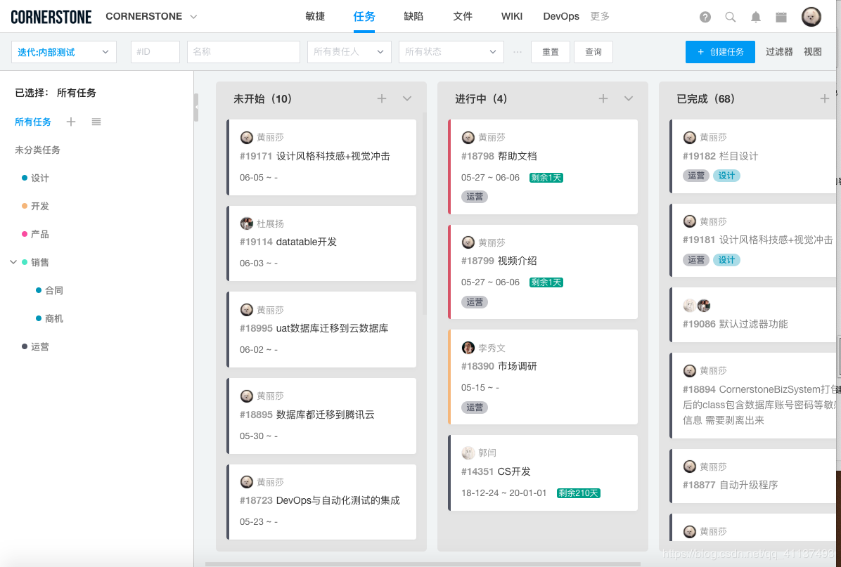This screenshot has width=841, height=567.
Task: Open the 过滤器 filter option
Action: 779,52
